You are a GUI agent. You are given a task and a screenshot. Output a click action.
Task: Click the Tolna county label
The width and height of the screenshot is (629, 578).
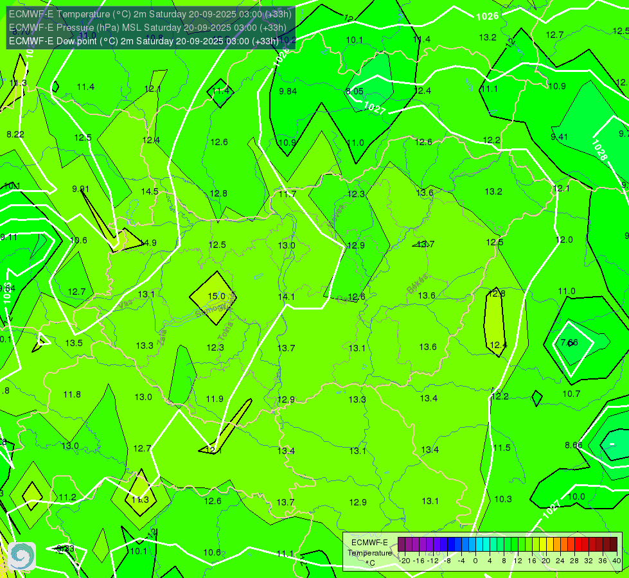click(226, 331)
